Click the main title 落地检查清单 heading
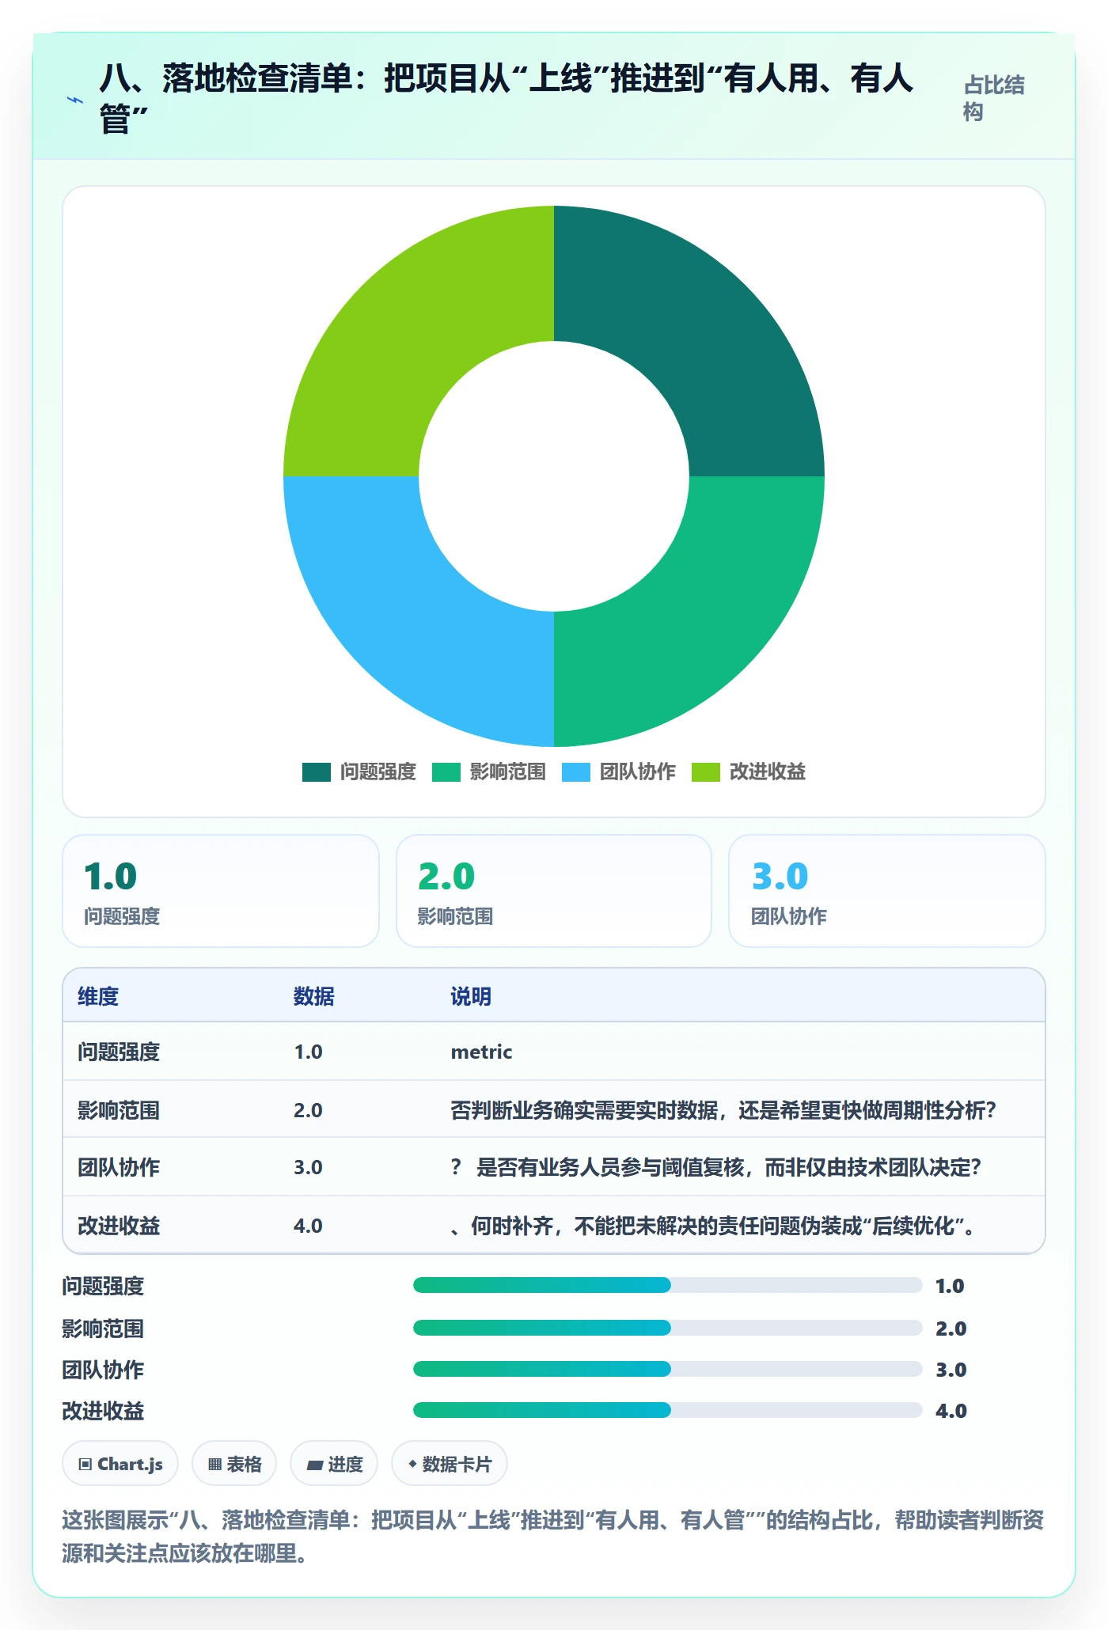The image size is (1108, 1630). (507, 99)
